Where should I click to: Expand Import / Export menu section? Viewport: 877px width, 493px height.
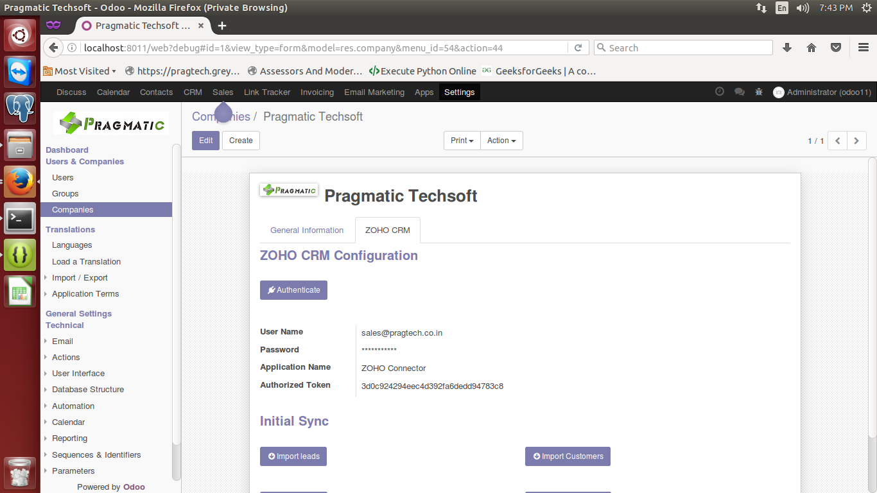[x=80, y=277]
